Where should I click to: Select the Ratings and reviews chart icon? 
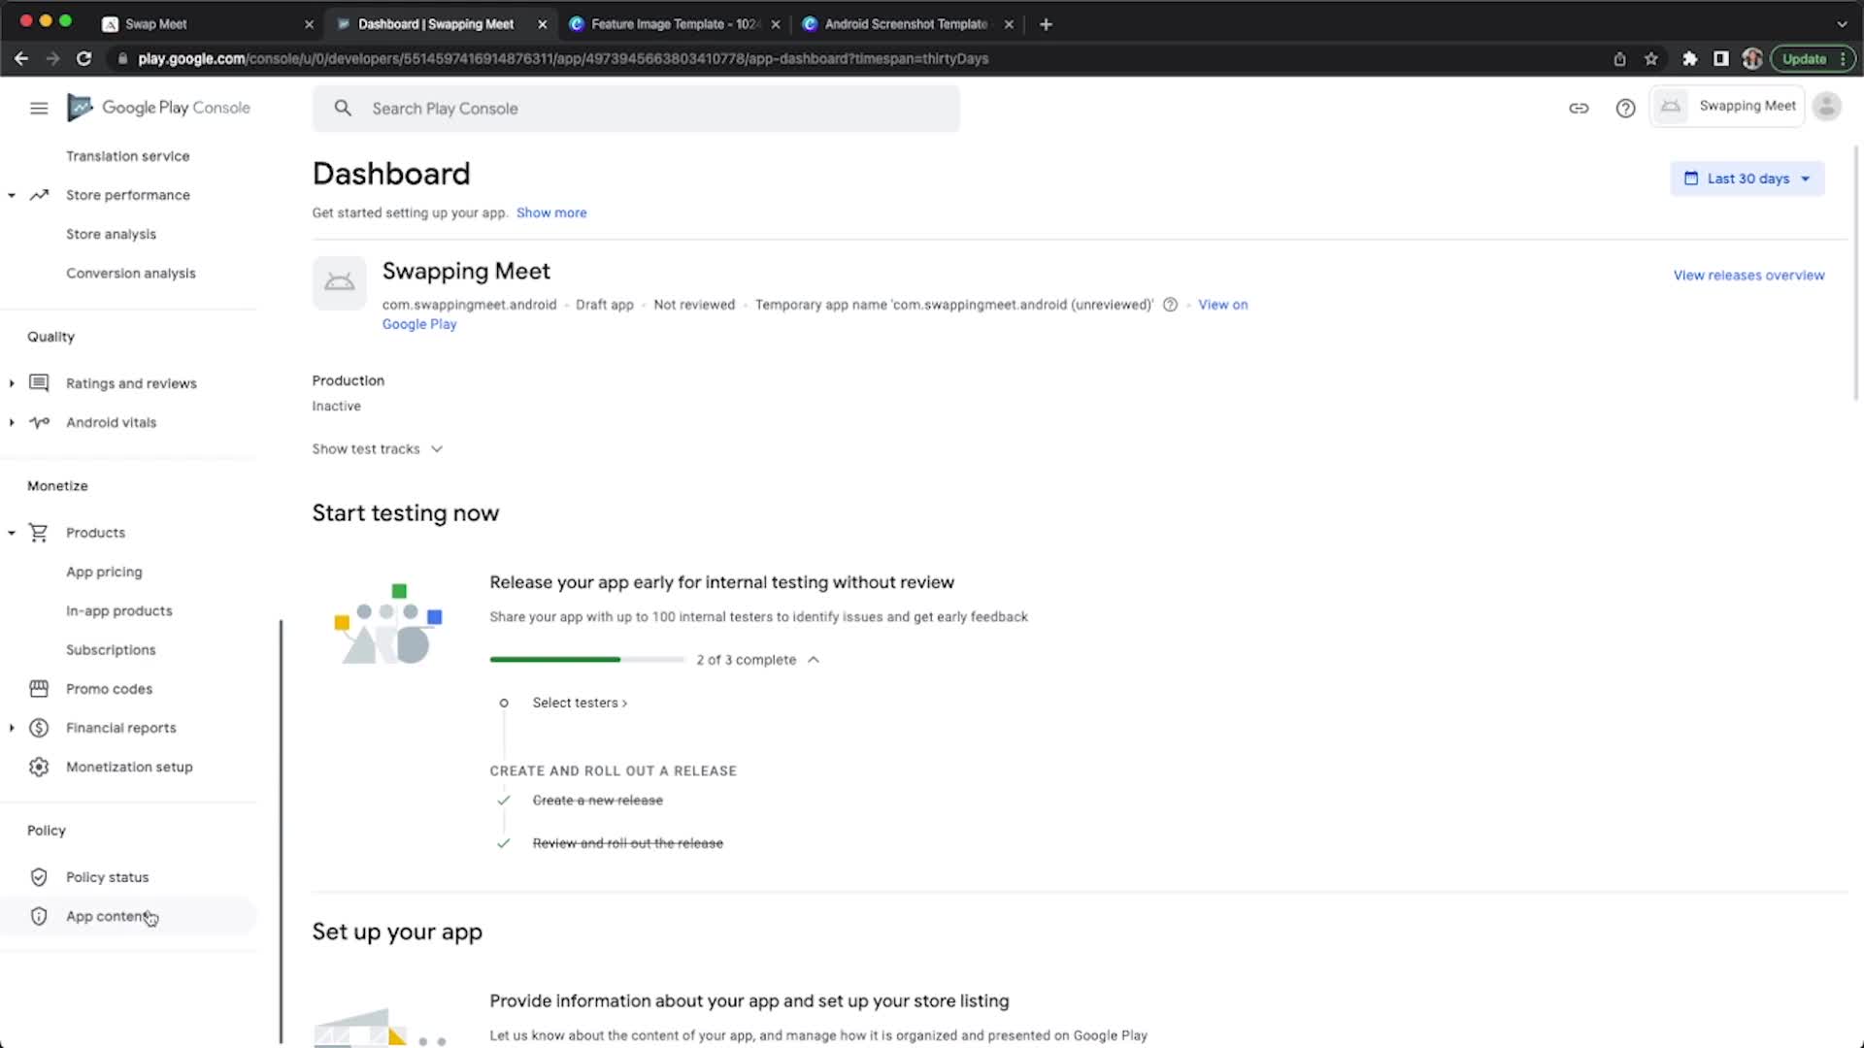click(x=39, y=382)
